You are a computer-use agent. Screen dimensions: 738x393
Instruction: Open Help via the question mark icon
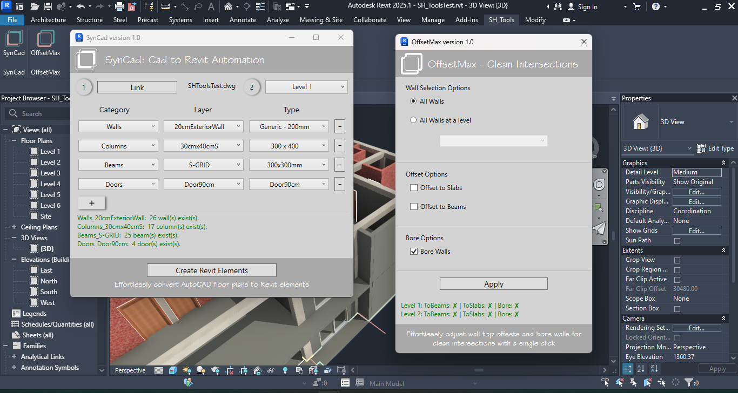[x=655, y=6]
